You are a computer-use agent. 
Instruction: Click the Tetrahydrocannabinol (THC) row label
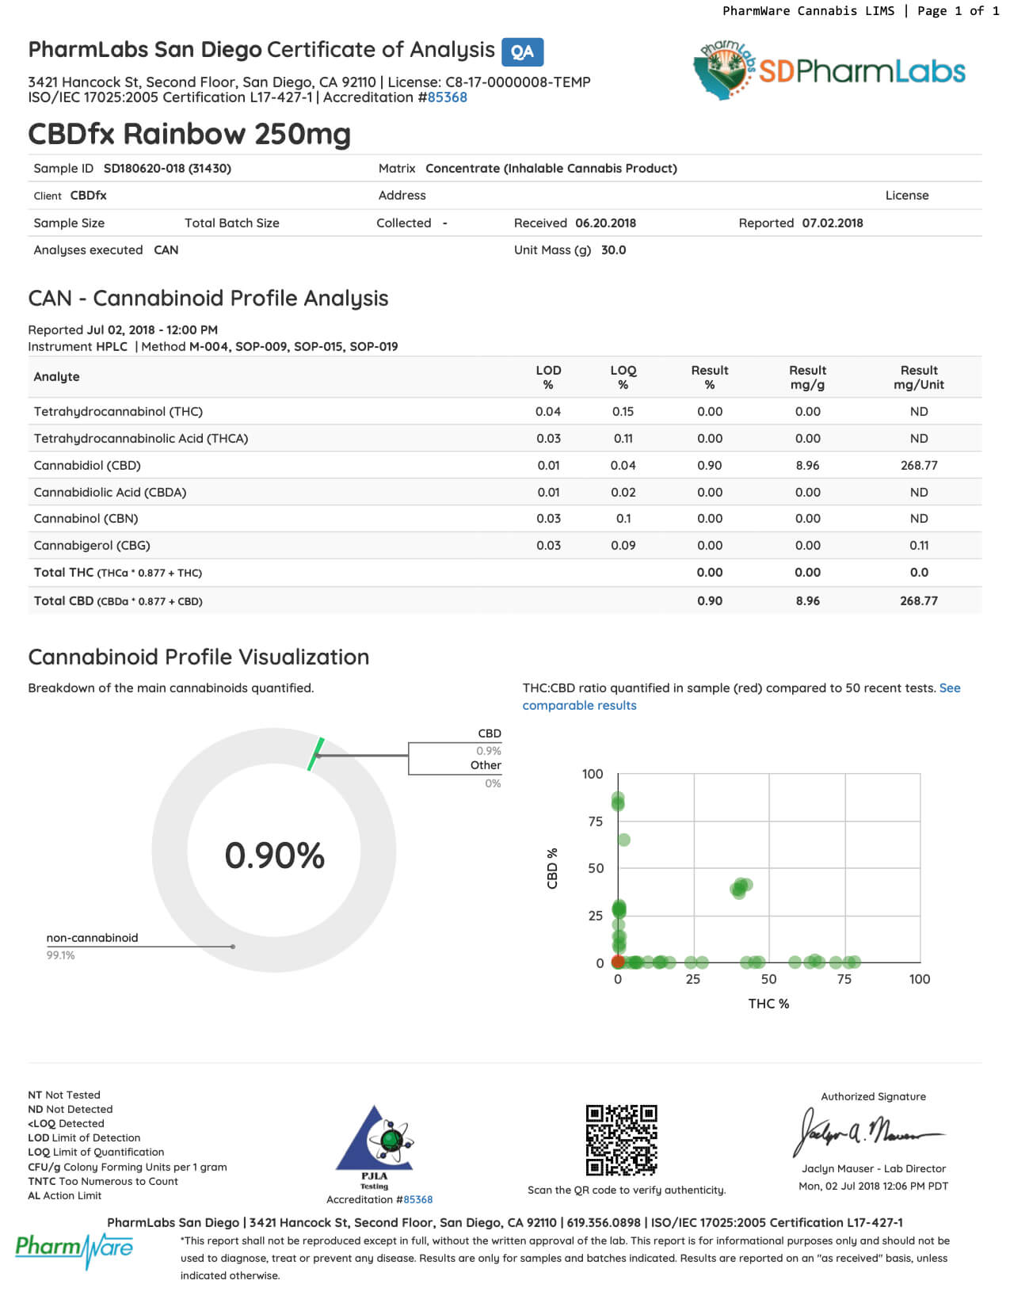pos(118,411)
